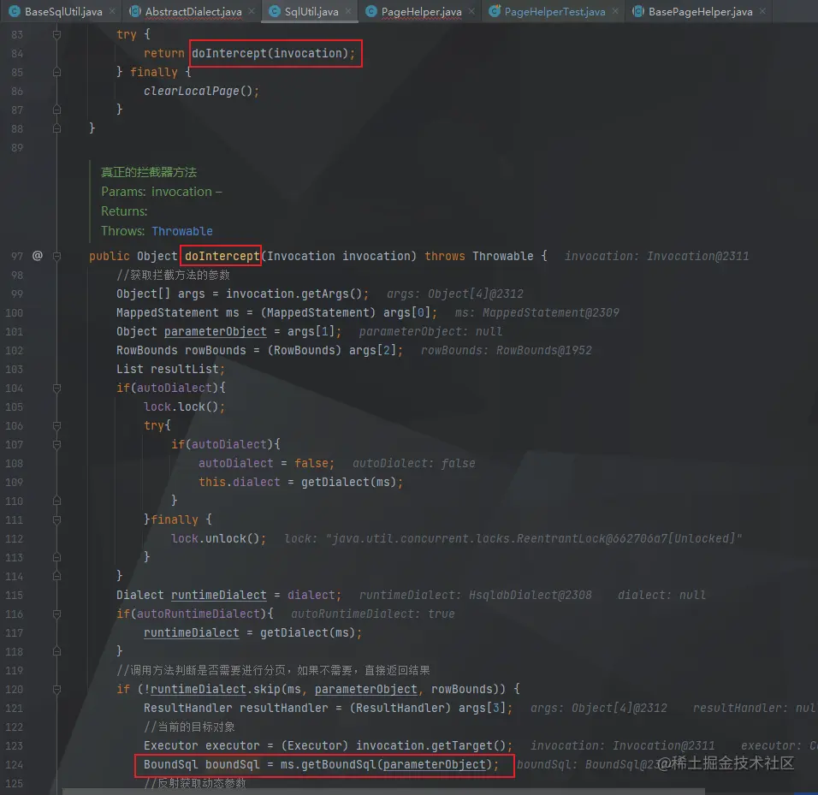Click the fold end marker at line 88
This screenshot has height=795, width=818.
click(56, 128)
